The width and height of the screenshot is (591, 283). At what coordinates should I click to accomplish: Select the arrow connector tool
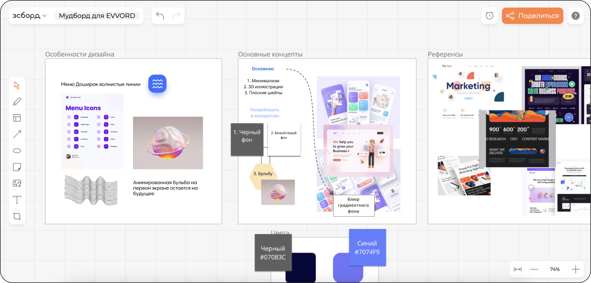[17, 134]
